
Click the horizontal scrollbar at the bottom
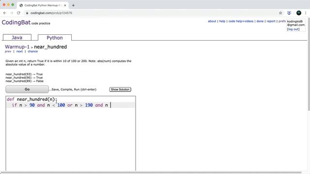[151, 173]
